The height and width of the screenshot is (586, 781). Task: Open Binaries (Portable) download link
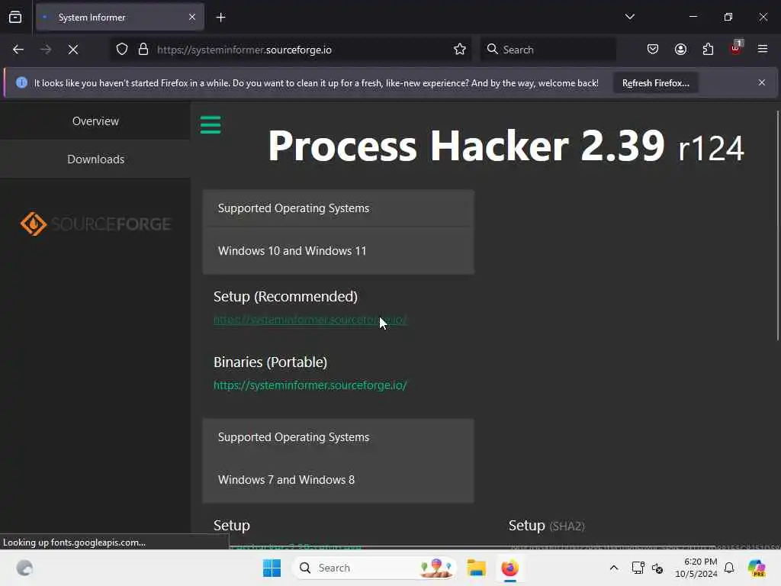click(310, 385)
